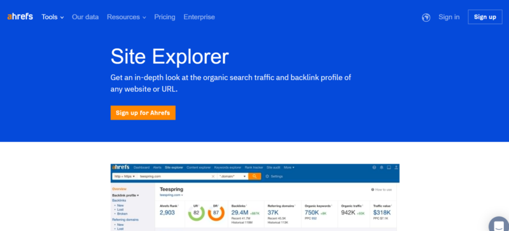This screenshot has height=231, width=509.
Task: Click the orange Sign up for Ahrefs button
Action: pyautogui.click(x=143, y=113)
